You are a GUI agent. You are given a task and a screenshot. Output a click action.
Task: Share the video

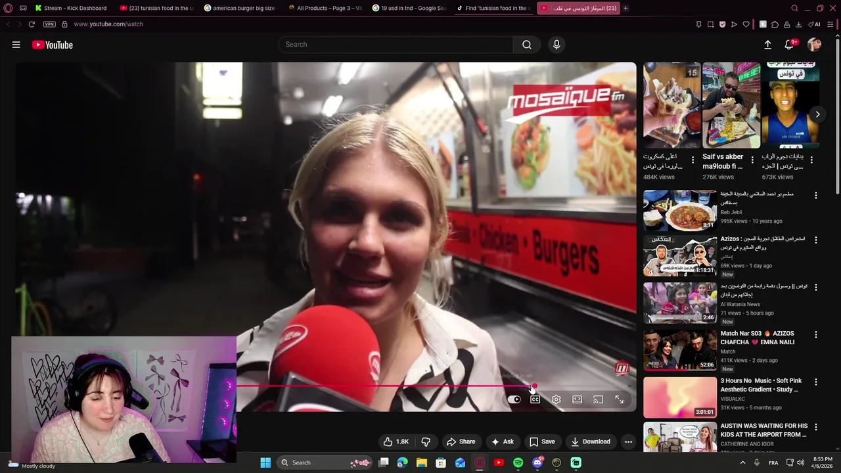pyautogui.click(x=461, y=441)
